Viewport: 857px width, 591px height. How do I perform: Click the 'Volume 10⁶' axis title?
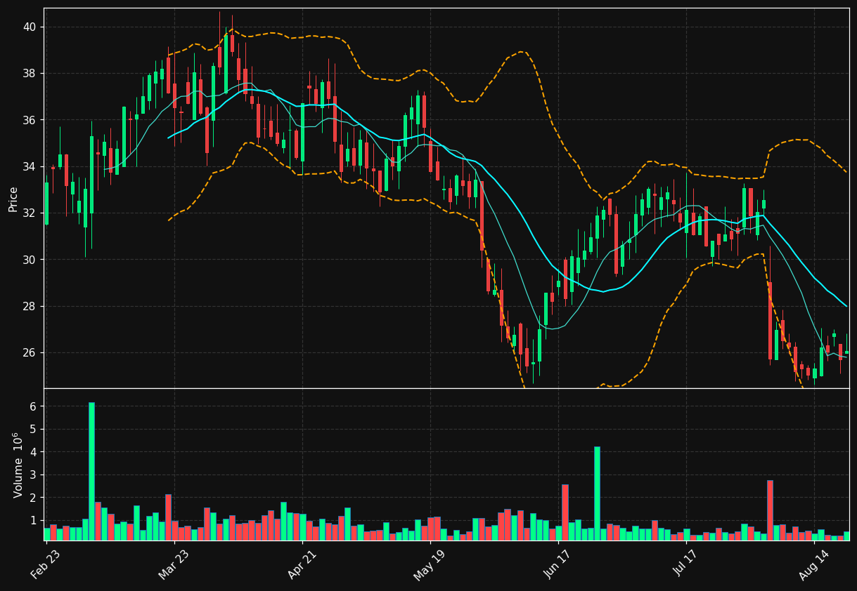point(18,465)
